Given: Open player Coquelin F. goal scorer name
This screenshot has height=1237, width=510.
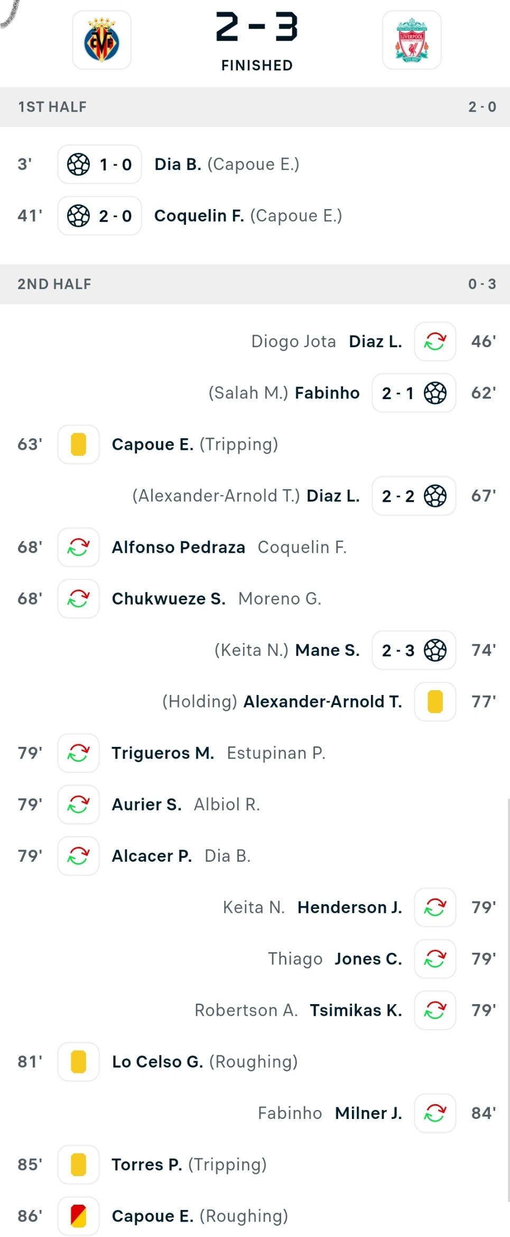Looking at the screenshot, I should click(x=199, y=215).
